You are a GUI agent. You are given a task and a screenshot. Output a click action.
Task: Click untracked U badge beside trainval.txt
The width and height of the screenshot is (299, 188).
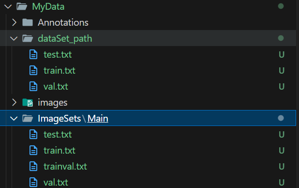[x=282, y=166]
